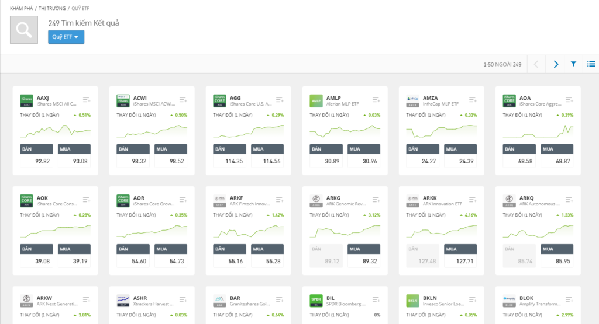
Task: Add BLOK to watchlist
Action: [569, 300]
